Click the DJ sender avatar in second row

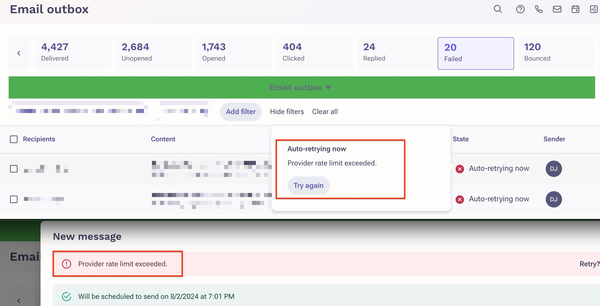point(553,199)
